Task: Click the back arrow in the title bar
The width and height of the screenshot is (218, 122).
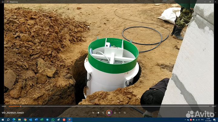Action: 3,2
